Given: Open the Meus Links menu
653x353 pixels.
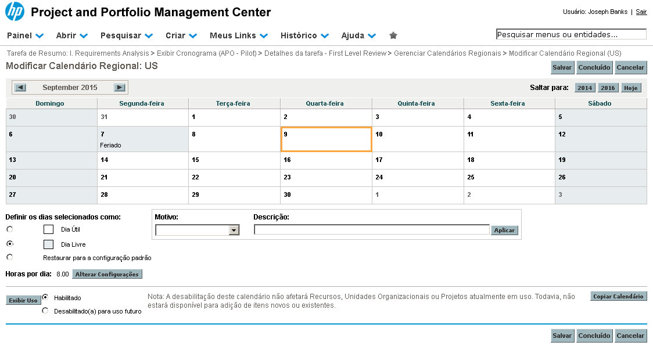Looking at the screenshot, I should pyautogui.click(x=238, y=35).
